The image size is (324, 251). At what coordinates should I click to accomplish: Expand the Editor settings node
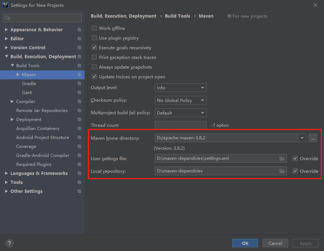6,38
